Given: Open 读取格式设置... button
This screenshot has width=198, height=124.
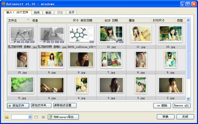Looking at the screenshot, I should click(65, 106).
